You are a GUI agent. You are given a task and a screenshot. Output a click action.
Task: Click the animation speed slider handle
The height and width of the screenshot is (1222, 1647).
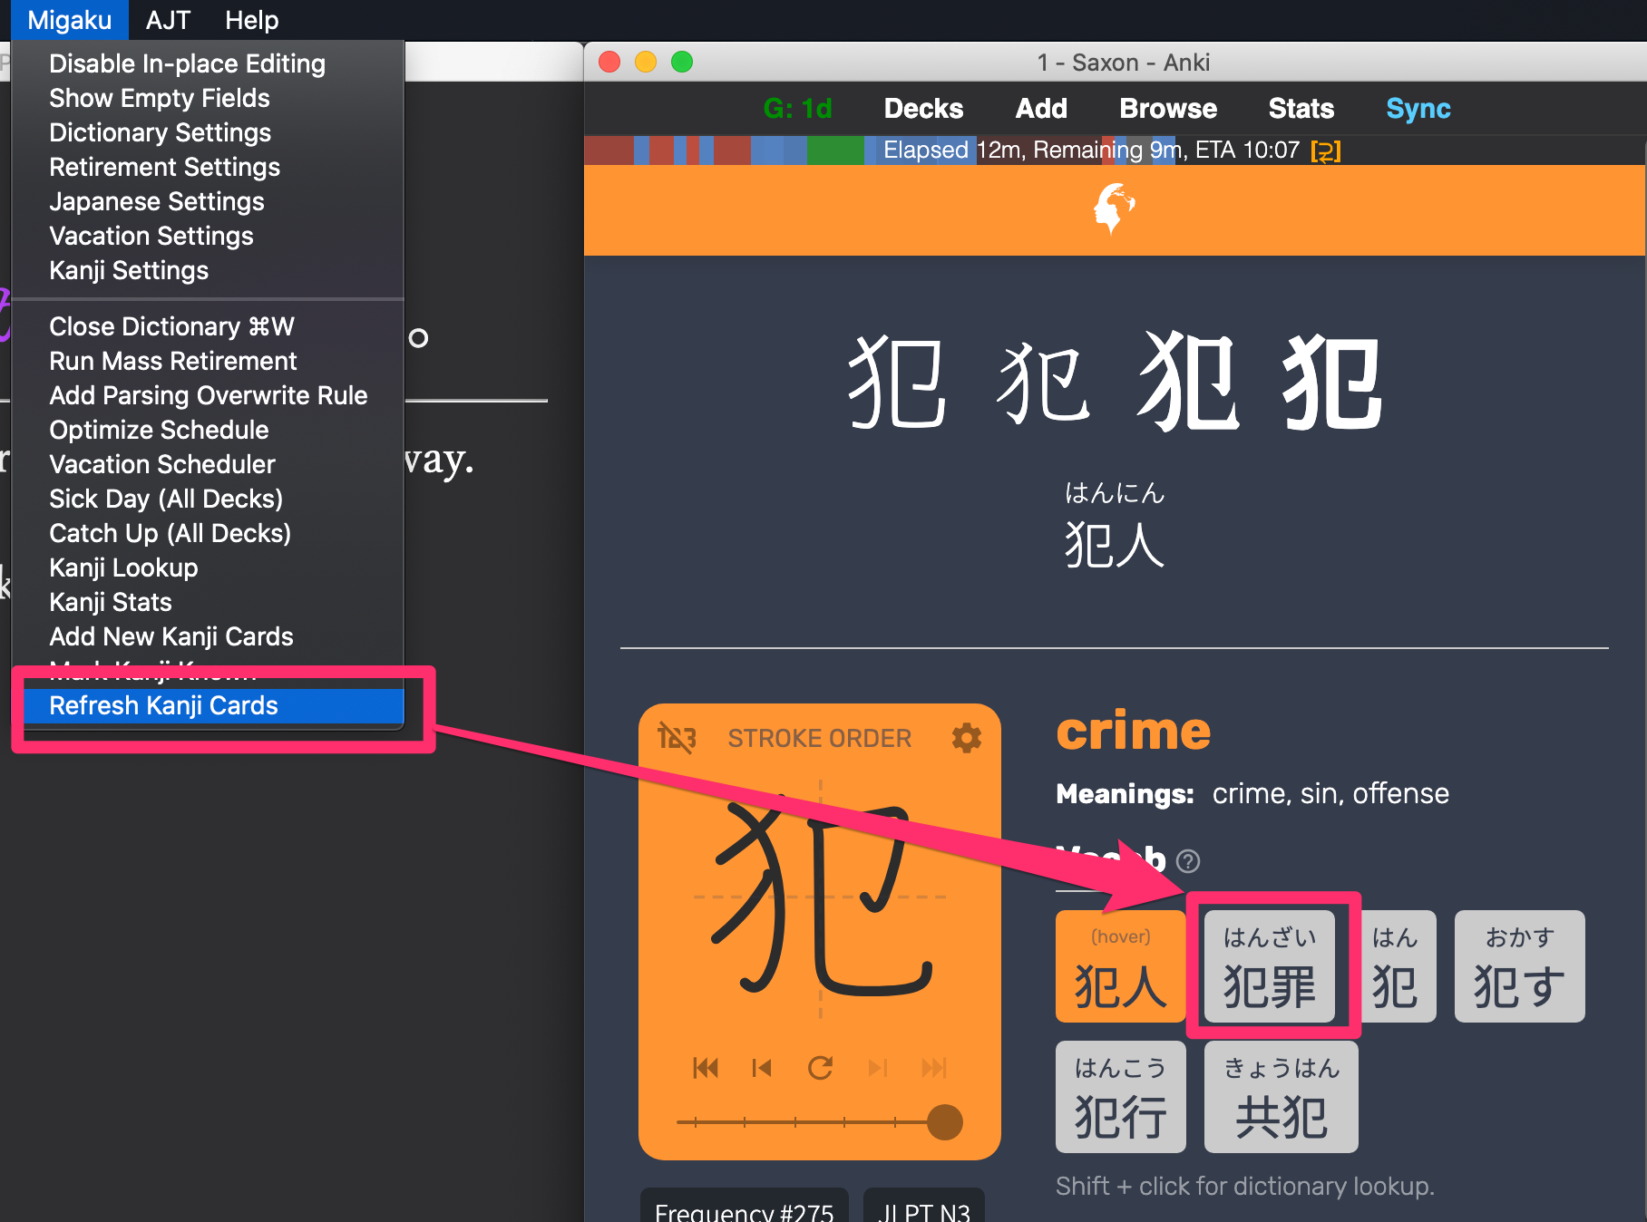[x=945, y=1121]
